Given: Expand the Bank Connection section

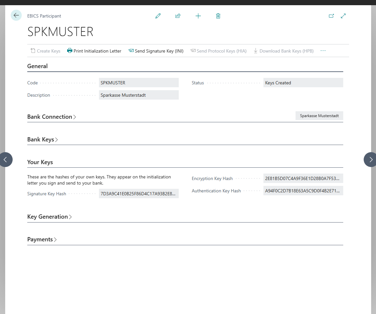Looking at the screenshot, I should [52, 117].
